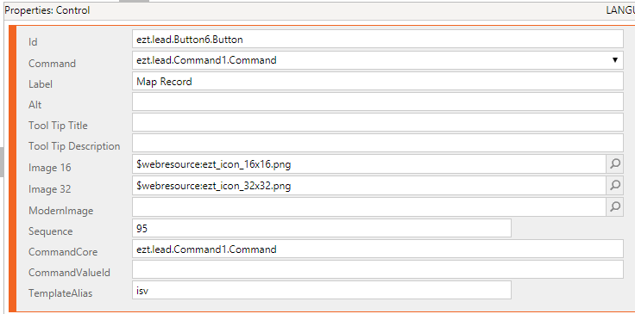Open ModernImage lookup search icon
This screenshot has width=635, height=314.
click(x=615, y=206)
